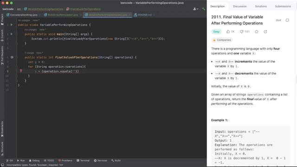Switch to BuildArrayPermutation.java editor tab
This screenshot has width=297, height=167.
click(63, 15)
